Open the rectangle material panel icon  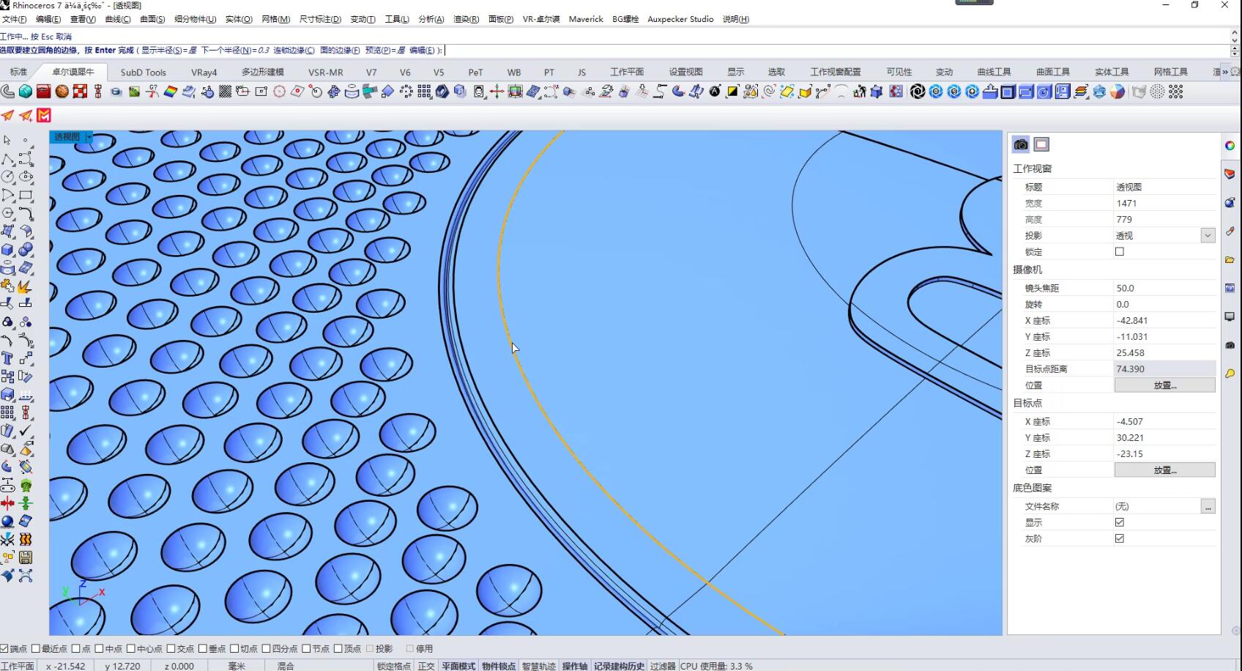[1041, 144]
